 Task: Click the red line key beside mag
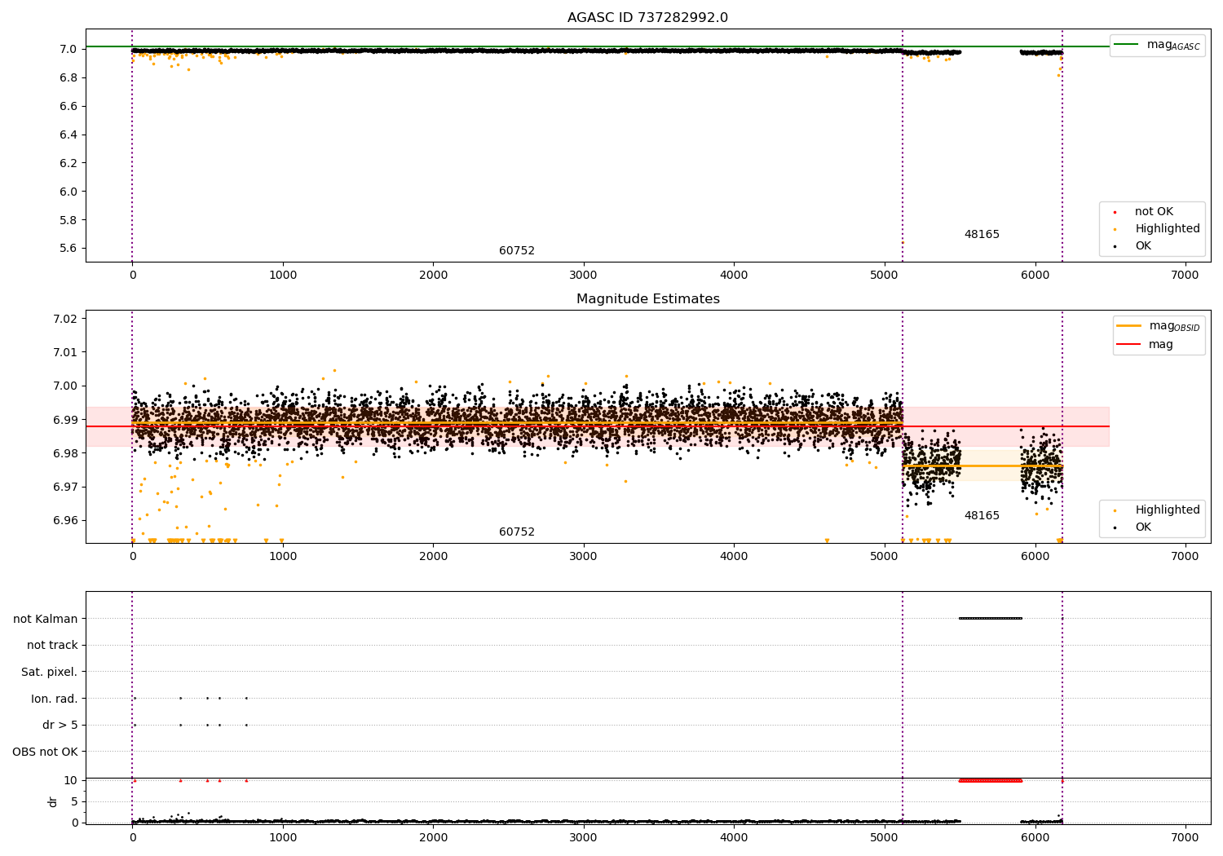(1128, 345)
